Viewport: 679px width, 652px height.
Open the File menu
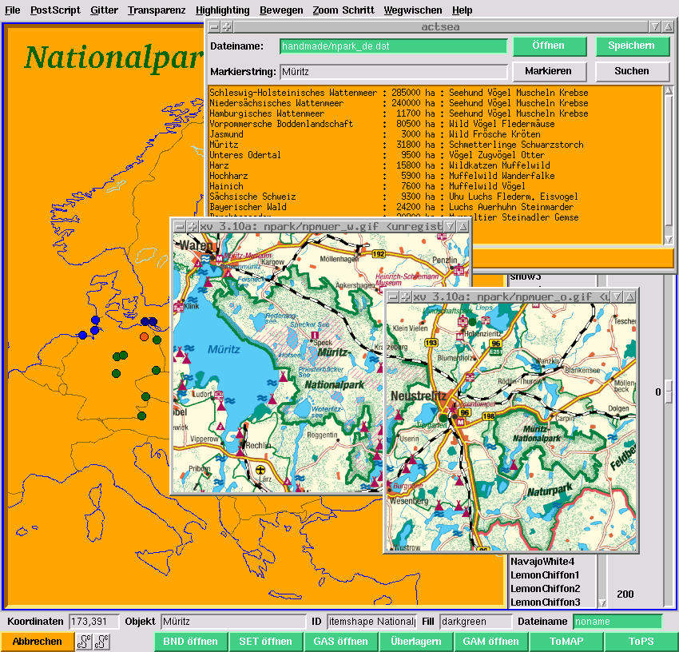12,10
